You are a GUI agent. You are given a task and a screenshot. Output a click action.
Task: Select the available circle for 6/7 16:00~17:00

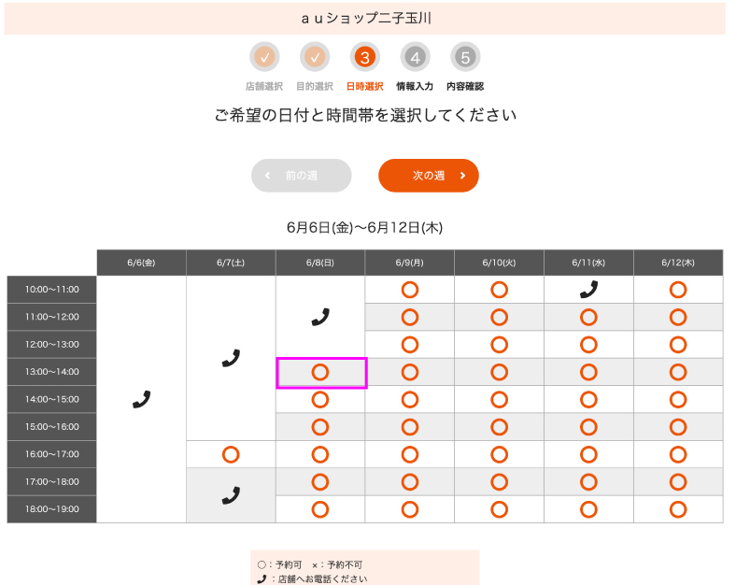tap(231, 454)
